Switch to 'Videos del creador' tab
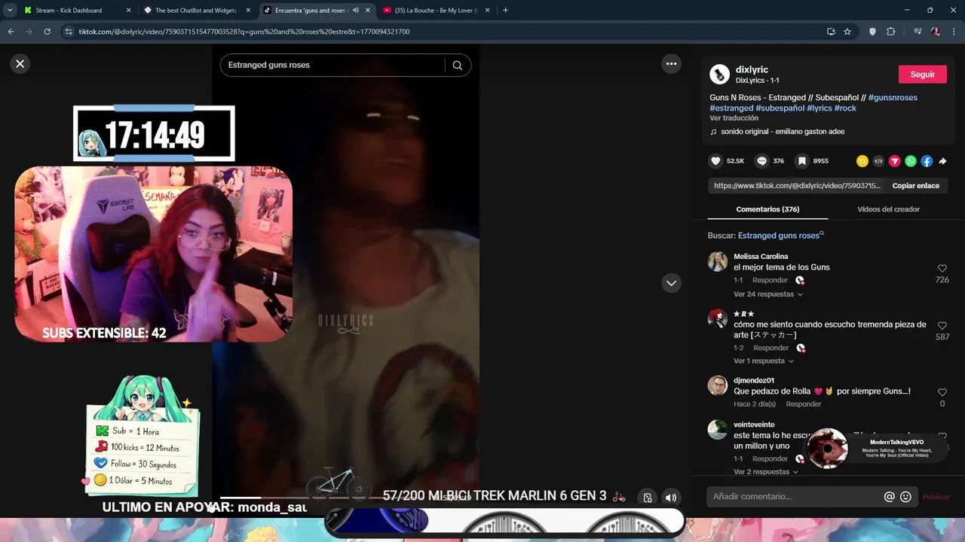Image resolution: width=965 pixels, height=542 pixels. click(888, 209)
